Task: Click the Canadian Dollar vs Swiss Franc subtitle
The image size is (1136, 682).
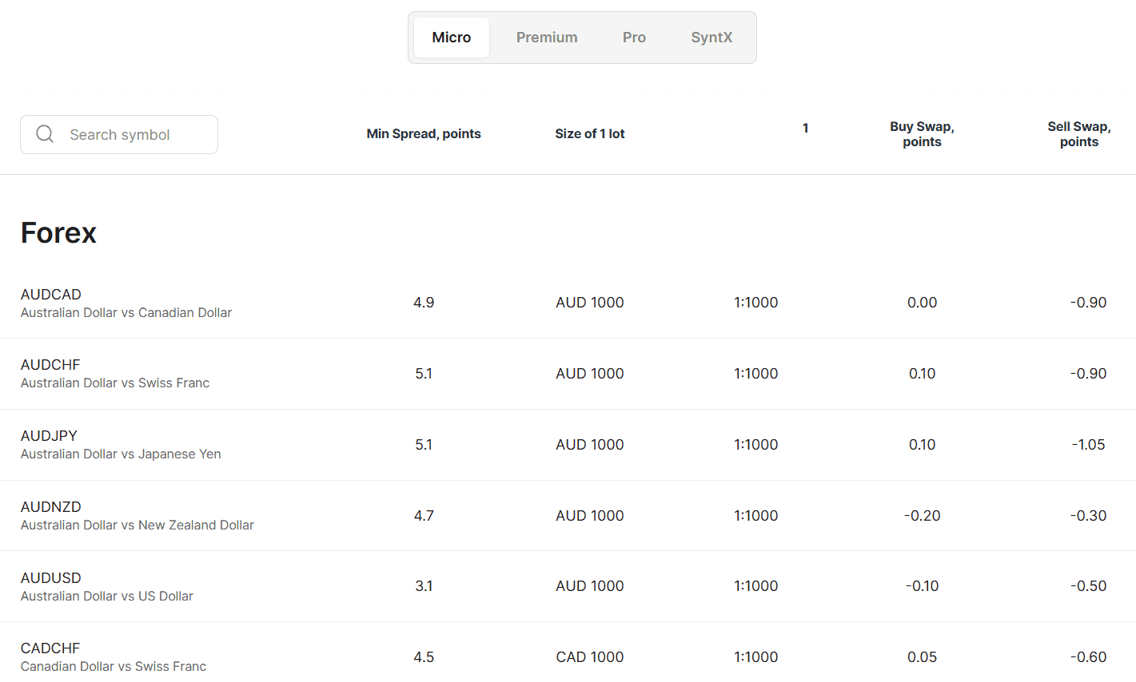Action: click(x=114, y=666)
